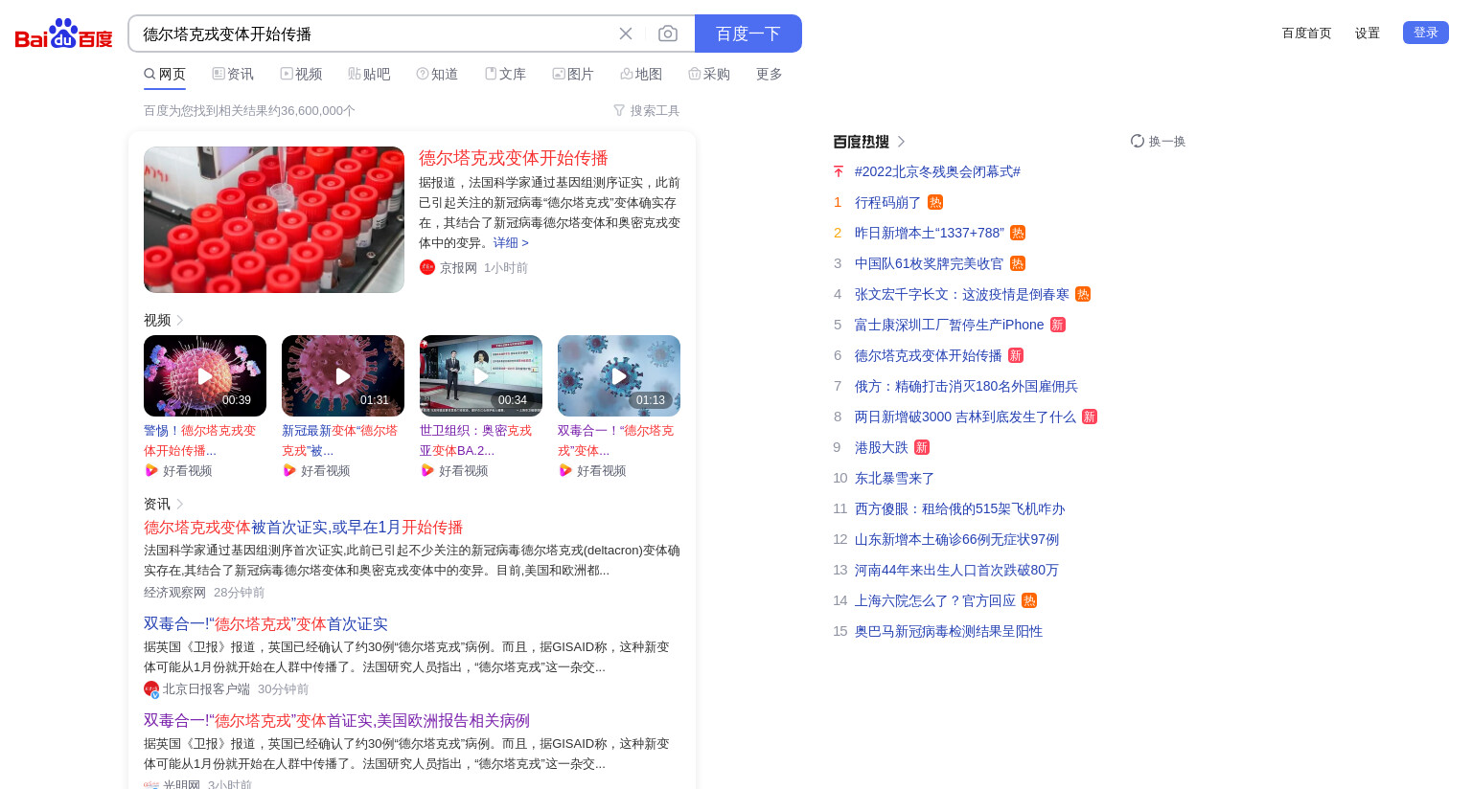The width and height of the screenshot is (1472, 789).
Task: Click the 百度一下 search button
Action: tap(748, 34)
